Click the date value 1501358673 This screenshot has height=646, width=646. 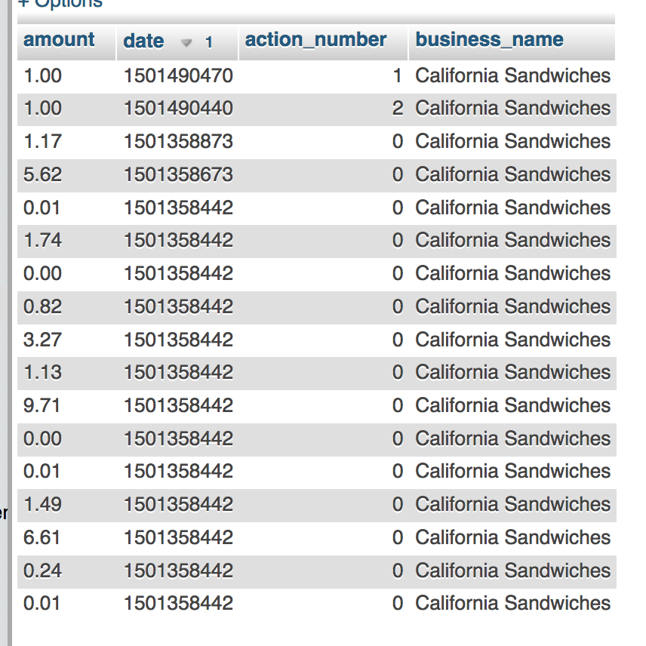click(x=178, y=175)
